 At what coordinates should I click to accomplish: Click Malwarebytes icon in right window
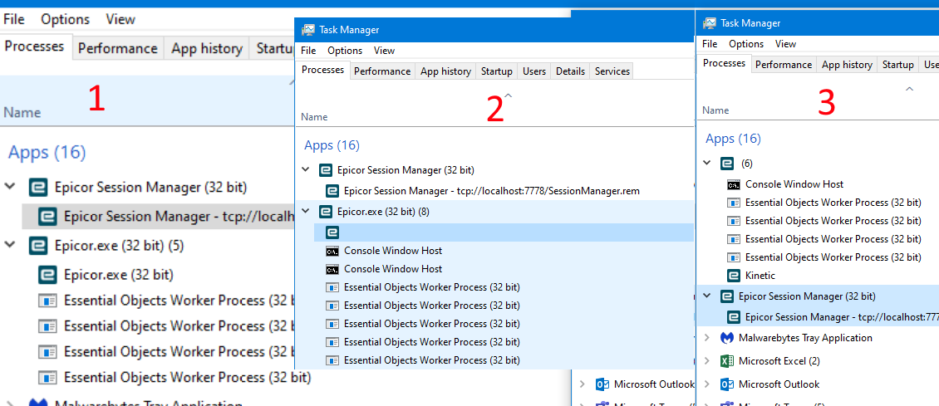coord(727,338)
